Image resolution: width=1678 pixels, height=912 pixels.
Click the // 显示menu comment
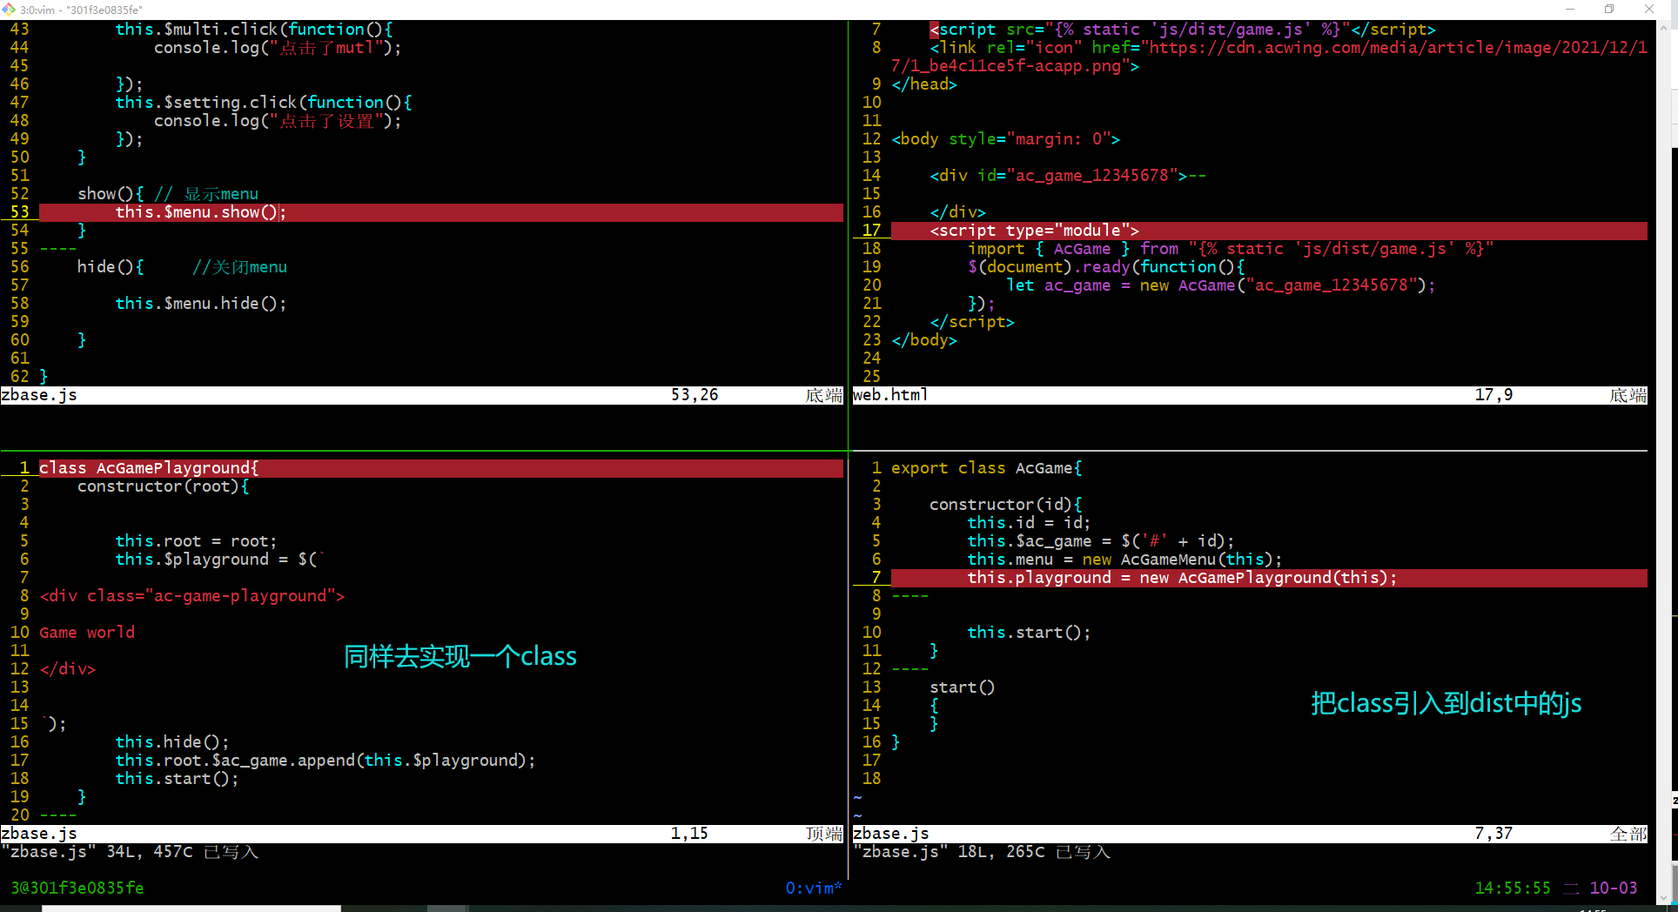[206, 194]
